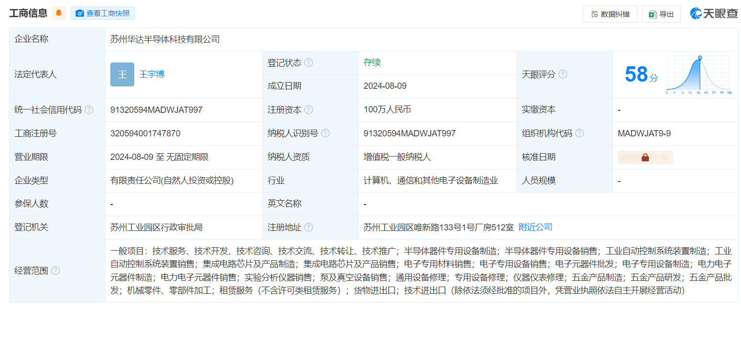The height and width of the screenshot is (338, 741).
Task: Click the 参保人数 label cell
Action: (58, 204)
